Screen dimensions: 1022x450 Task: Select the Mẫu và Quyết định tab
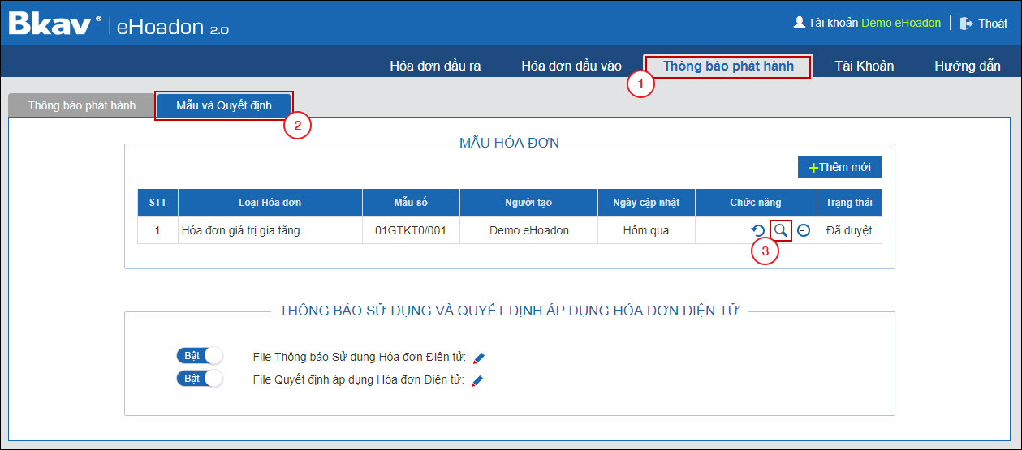[x=223, y=105]
